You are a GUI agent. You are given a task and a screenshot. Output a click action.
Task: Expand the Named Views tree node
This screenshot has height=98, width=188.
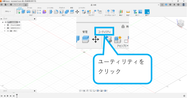pos(5,28)
